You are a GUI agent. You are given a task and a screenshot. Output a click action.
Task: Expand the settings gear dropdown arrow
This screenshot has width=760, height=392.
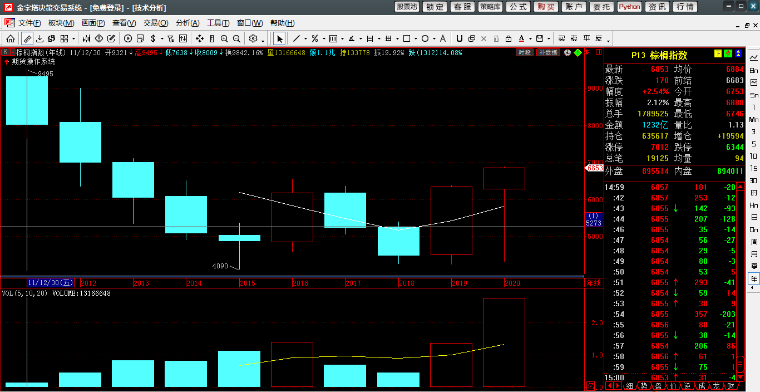pos(263,40)
